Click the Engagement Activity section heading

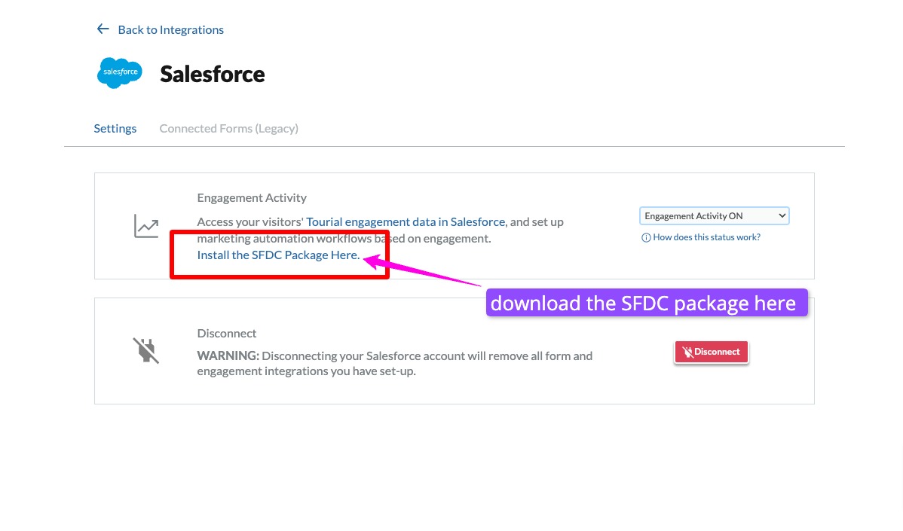252,198
